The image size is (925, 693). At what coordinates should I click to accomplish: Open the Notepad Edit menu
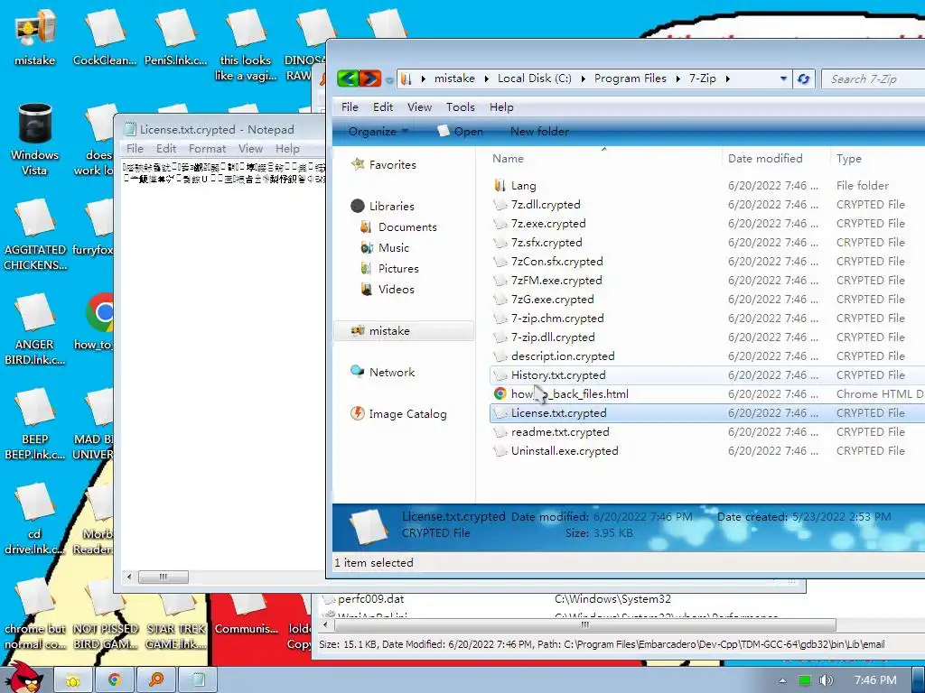pyautogui.click(x=166, y=149)
